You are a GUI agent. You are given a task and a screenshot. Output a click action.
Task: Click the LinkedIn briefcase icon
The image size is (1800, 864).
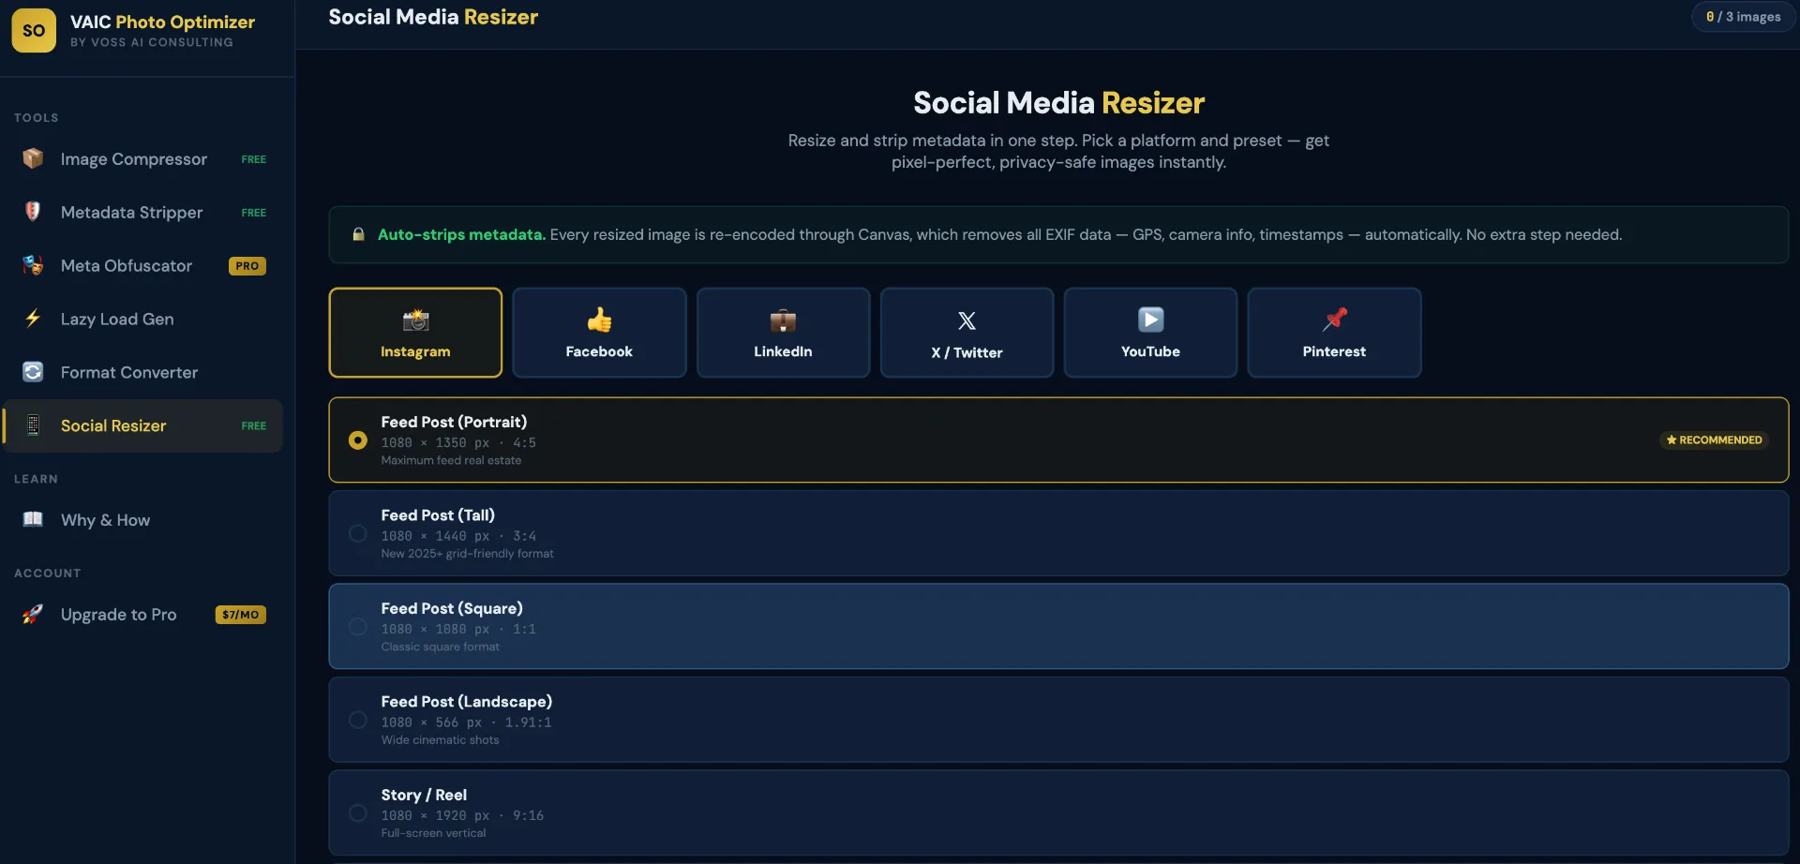coord(783,320)
